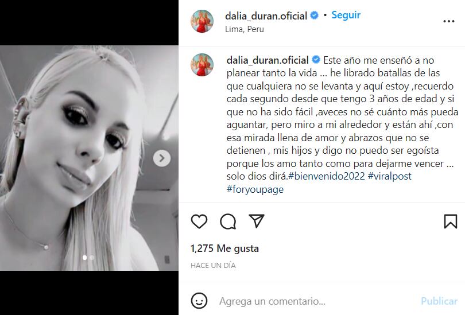Save post using bookmark icon
The image size is (465, 315).
[x=451, y=221]
